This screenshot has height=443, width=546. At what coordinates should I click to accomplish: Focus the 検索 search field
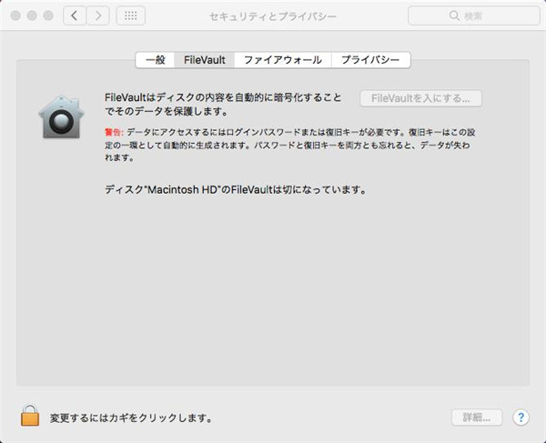click(473, 15)
